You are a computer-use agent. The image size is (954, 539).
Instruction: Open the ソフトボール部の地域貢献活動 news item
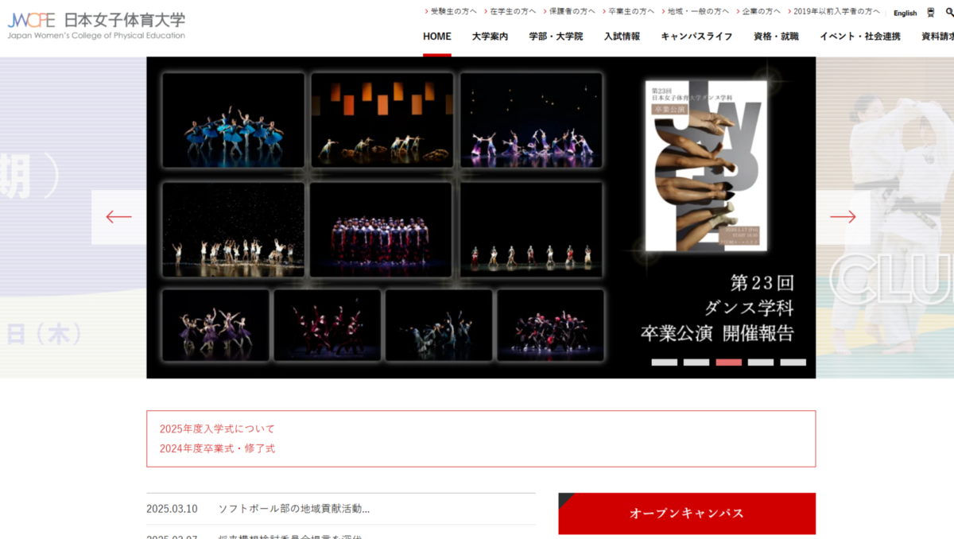pyautogui.click(x=294, y=509)
